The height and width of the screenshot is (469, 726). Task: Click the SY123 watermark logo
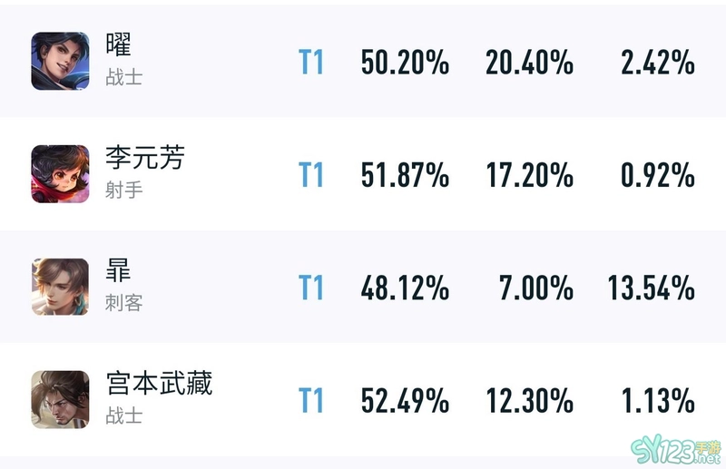pos(676,452)
